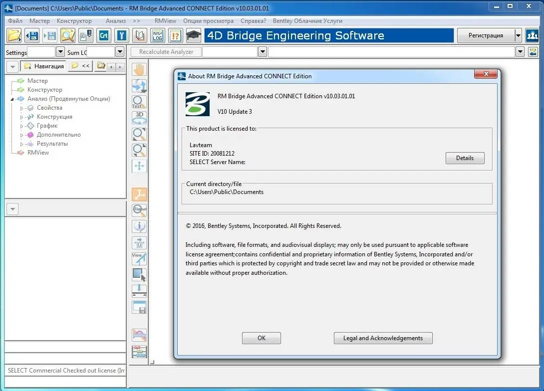This screenshot has height=391, width=544.
Task: Select the Text zoom magnifier tool
Action: (x=139, y=102)
